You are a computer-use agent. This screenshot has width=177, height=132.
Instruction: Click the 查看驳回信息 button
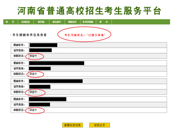point(72,125)
